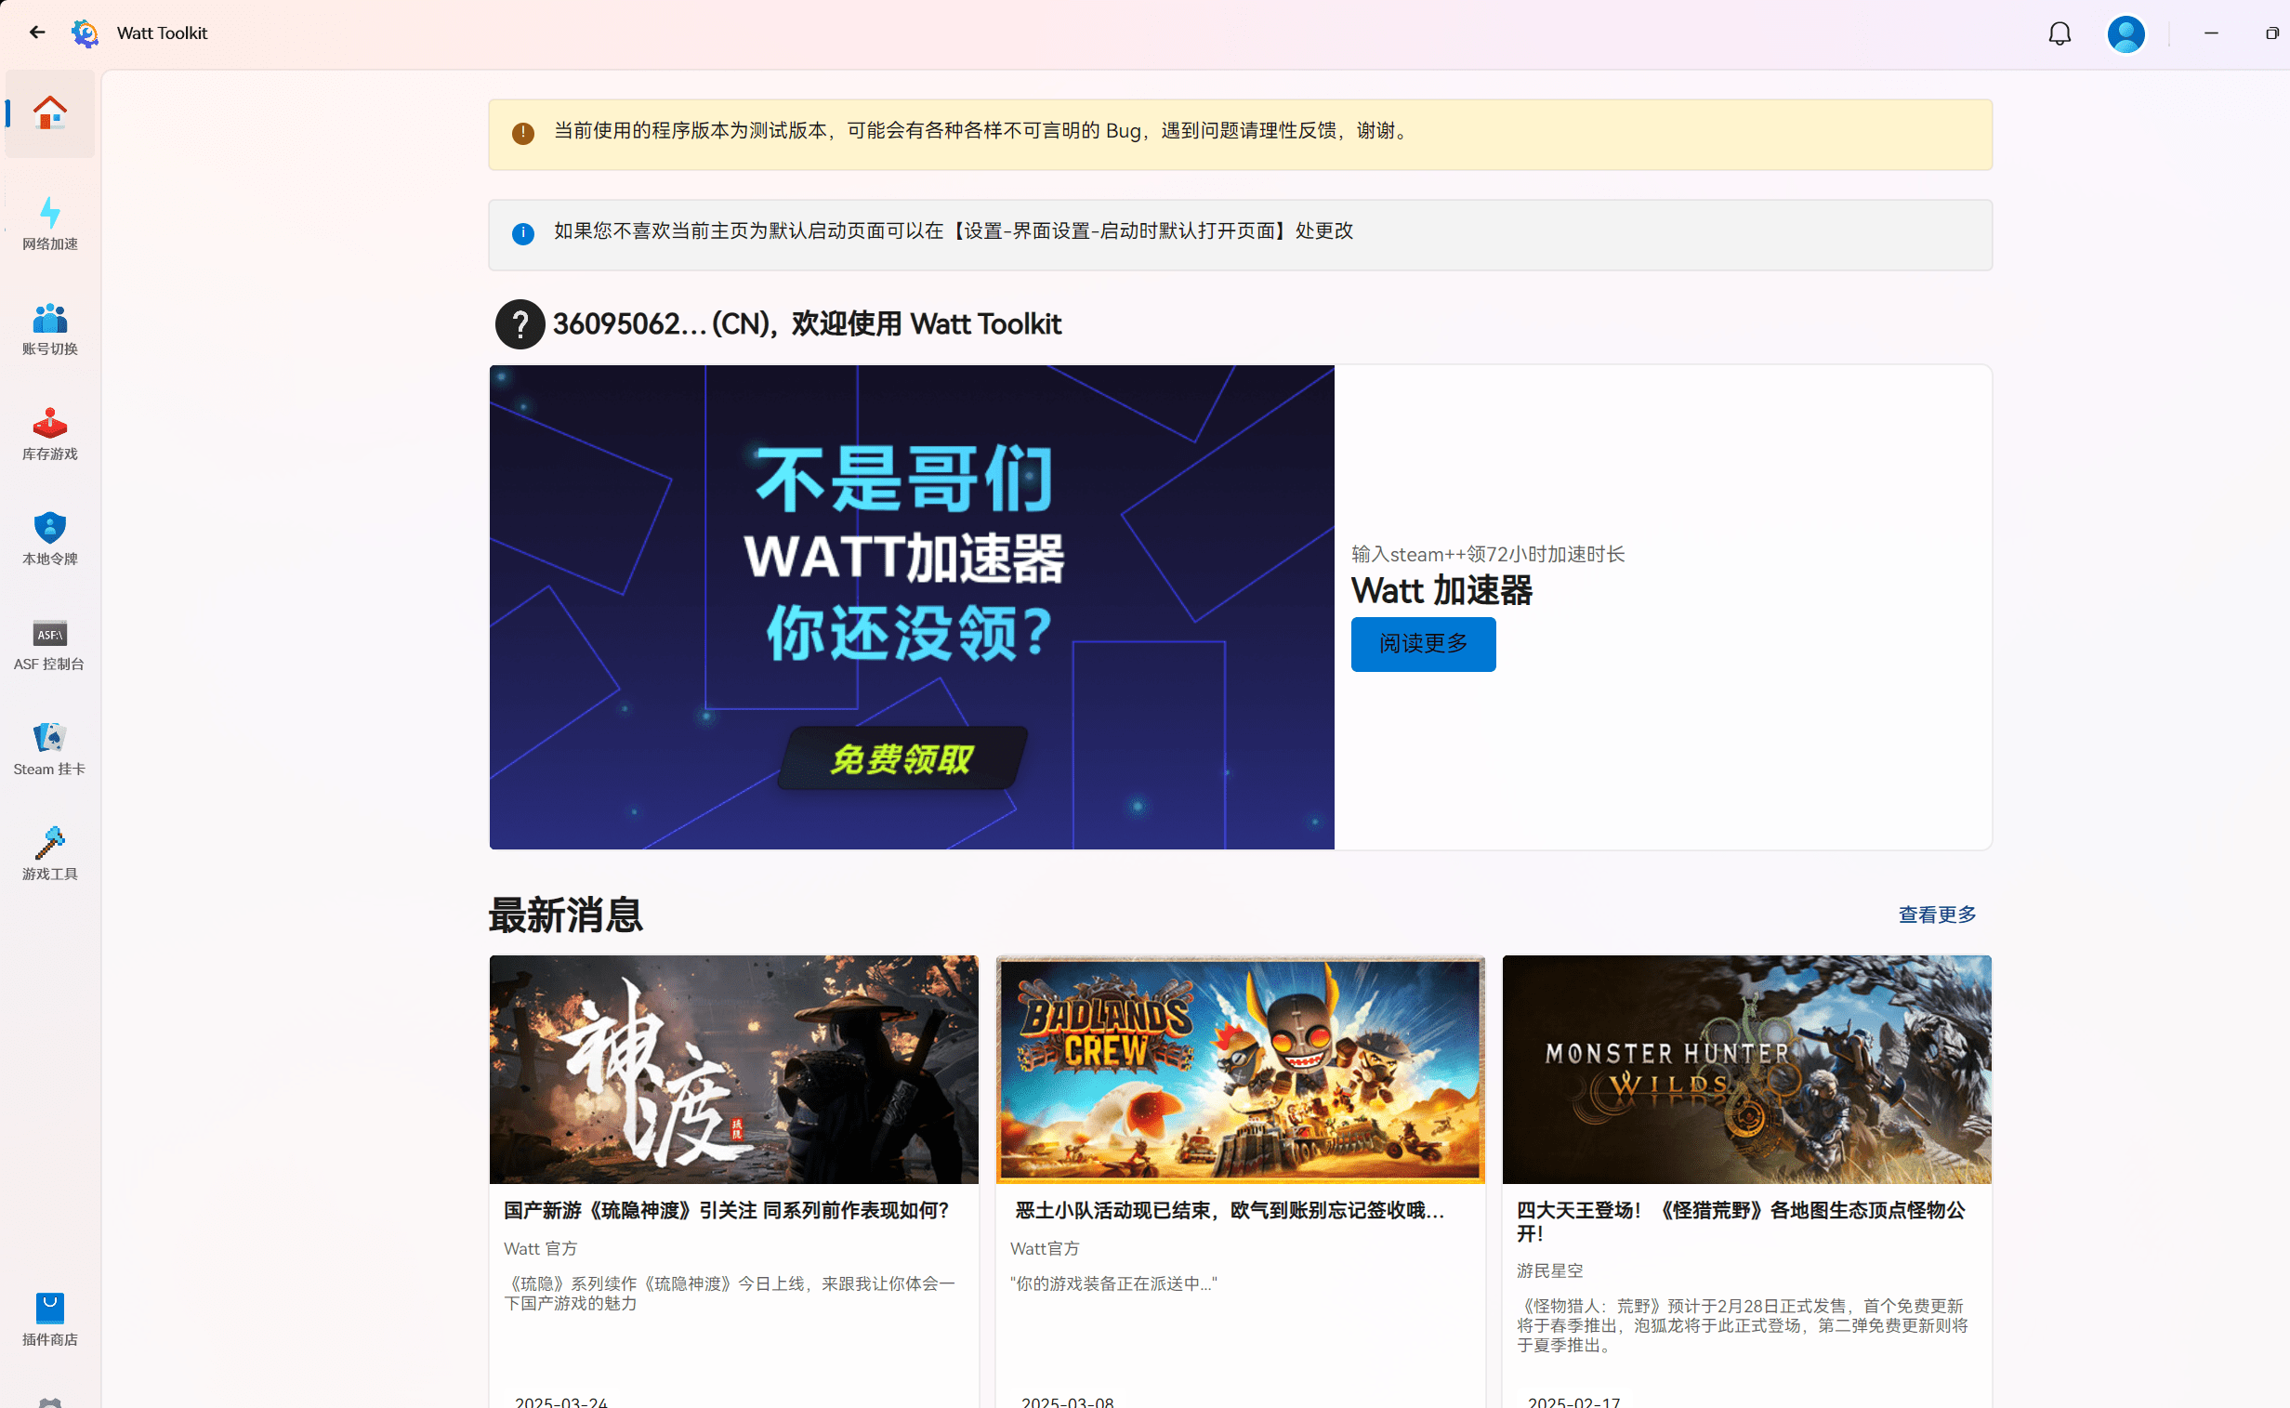Open 本地令牌 local authenticator page
The height and width of the screenshot is (1408, 2290).
click(49, 539)
